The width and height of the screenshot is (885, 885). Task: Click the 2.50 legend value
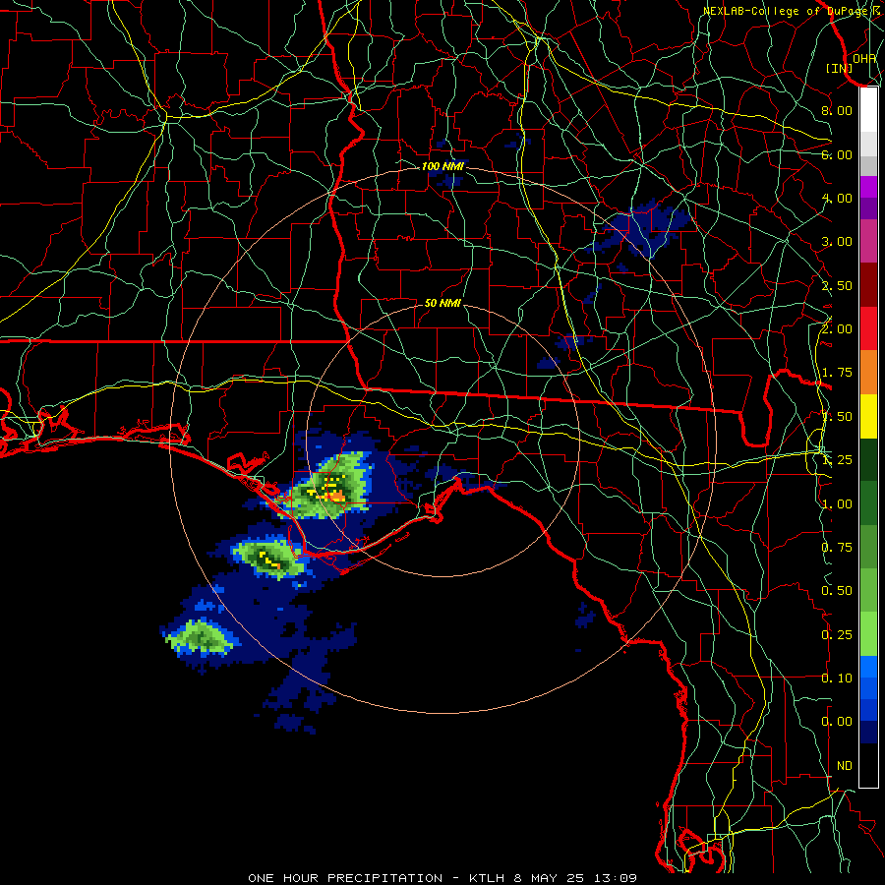pos(837,285)
